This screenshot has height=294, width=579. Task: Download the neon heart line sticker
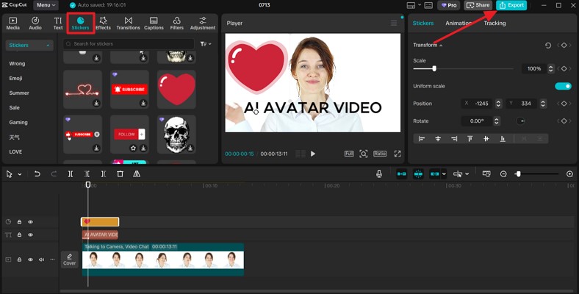click(x=96, y=104)
